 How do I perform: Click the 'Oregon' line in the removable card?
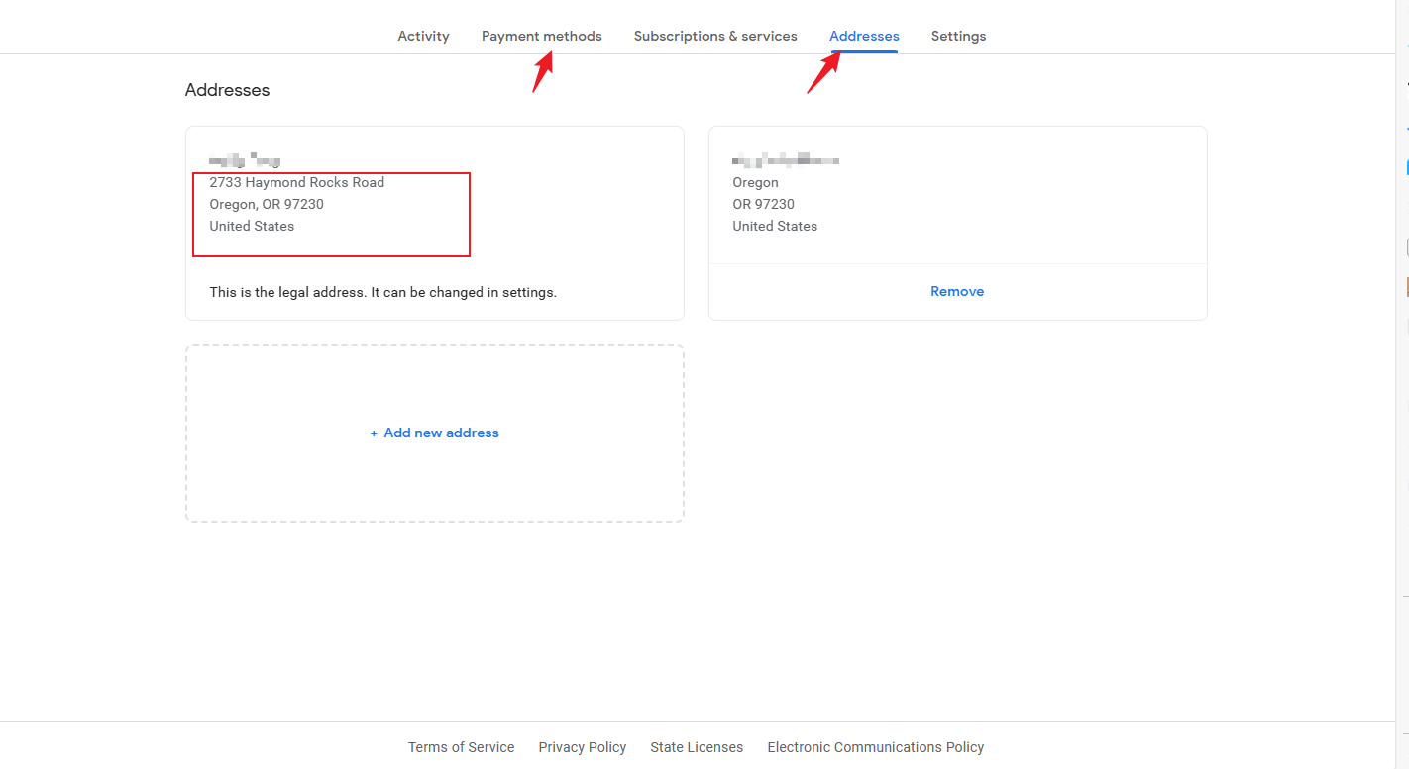[755, 182]
